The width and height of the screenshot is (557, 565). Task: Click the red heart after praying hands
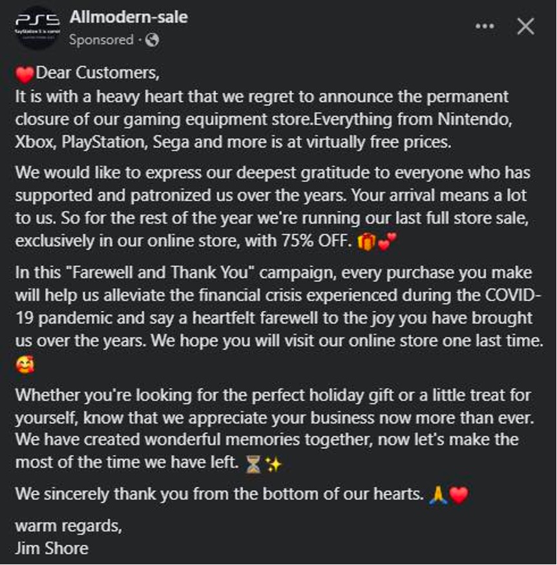458,496
